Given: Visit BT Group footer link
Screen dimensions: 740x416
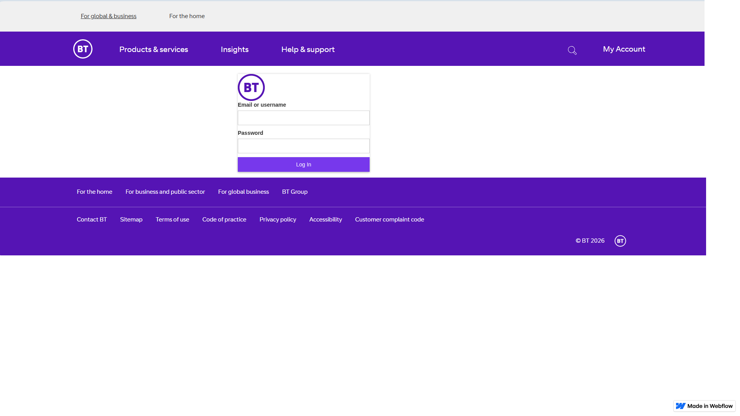Looking at the screenshot, I should [295, 191].
